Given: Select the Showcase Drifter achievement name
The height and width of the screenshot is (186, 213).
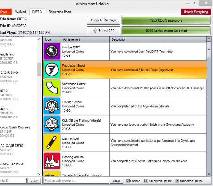Looking at the screenshot, I should 74,84.
